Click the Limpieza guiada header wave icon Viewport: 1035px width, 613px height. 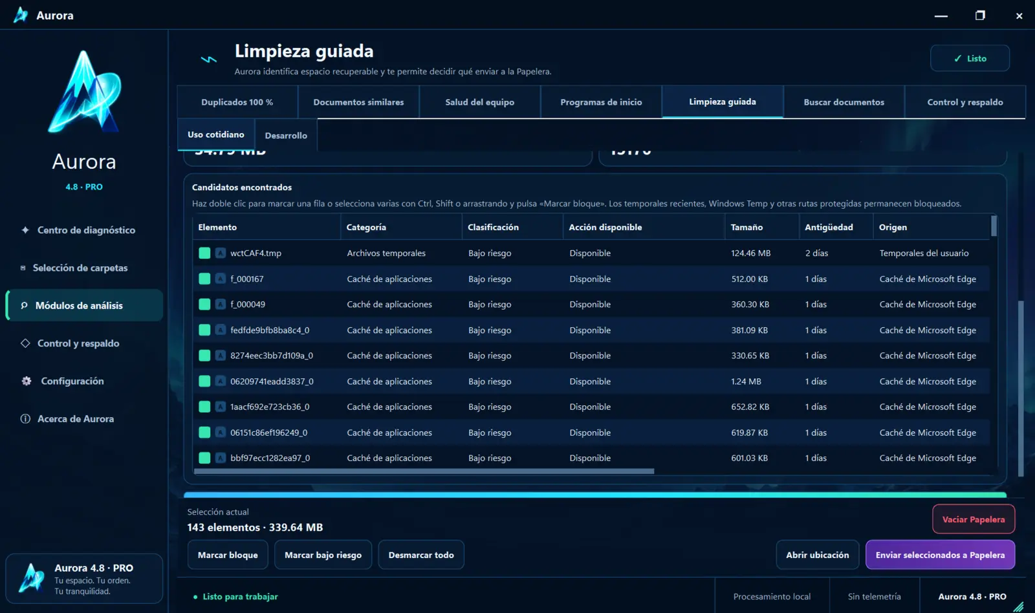tap(208, 59)
